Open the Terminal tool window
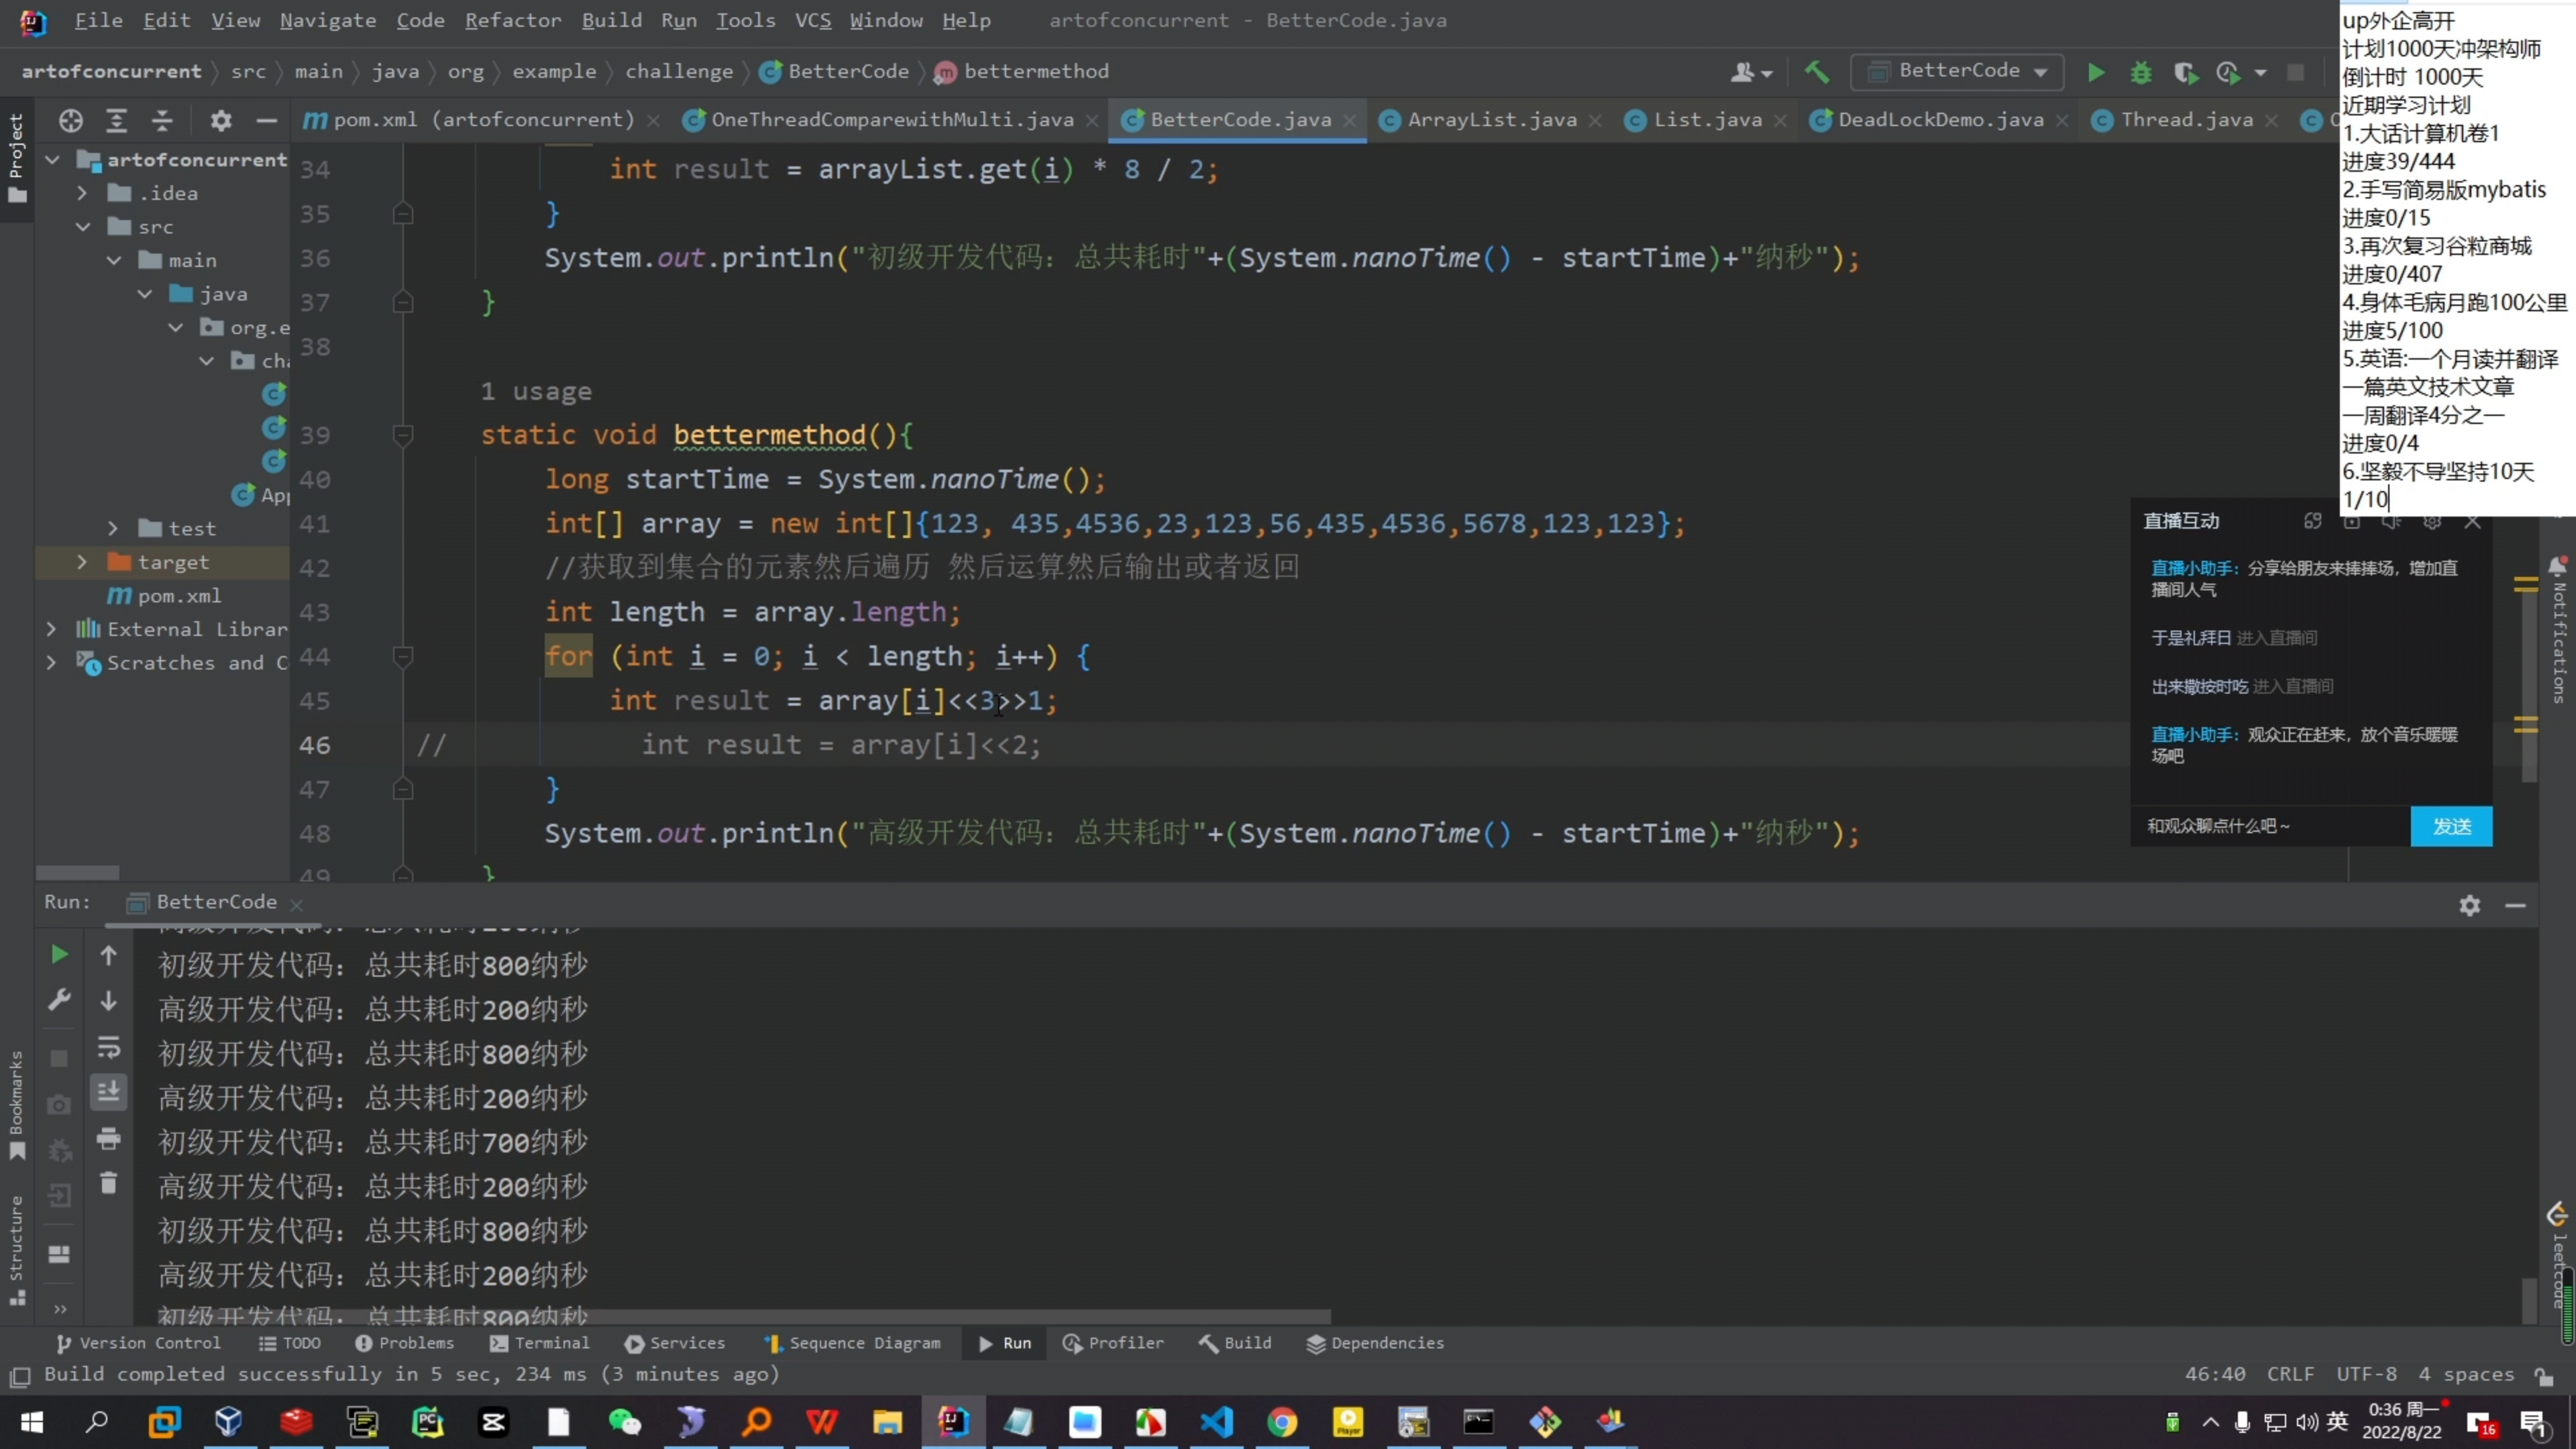The height and width of the screenshot is (1449, 2576). [x=540, y=1343]
